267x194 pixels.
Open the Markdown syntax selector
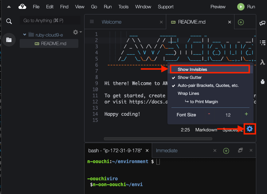[206, 130]
